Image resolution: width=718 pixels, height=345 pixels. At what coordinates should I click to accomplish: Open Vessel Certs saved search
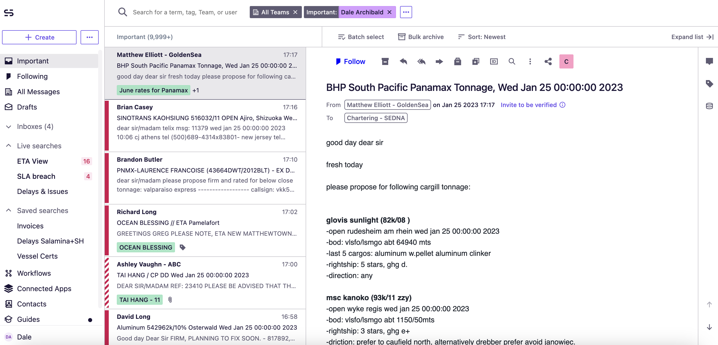click(49, 256)
